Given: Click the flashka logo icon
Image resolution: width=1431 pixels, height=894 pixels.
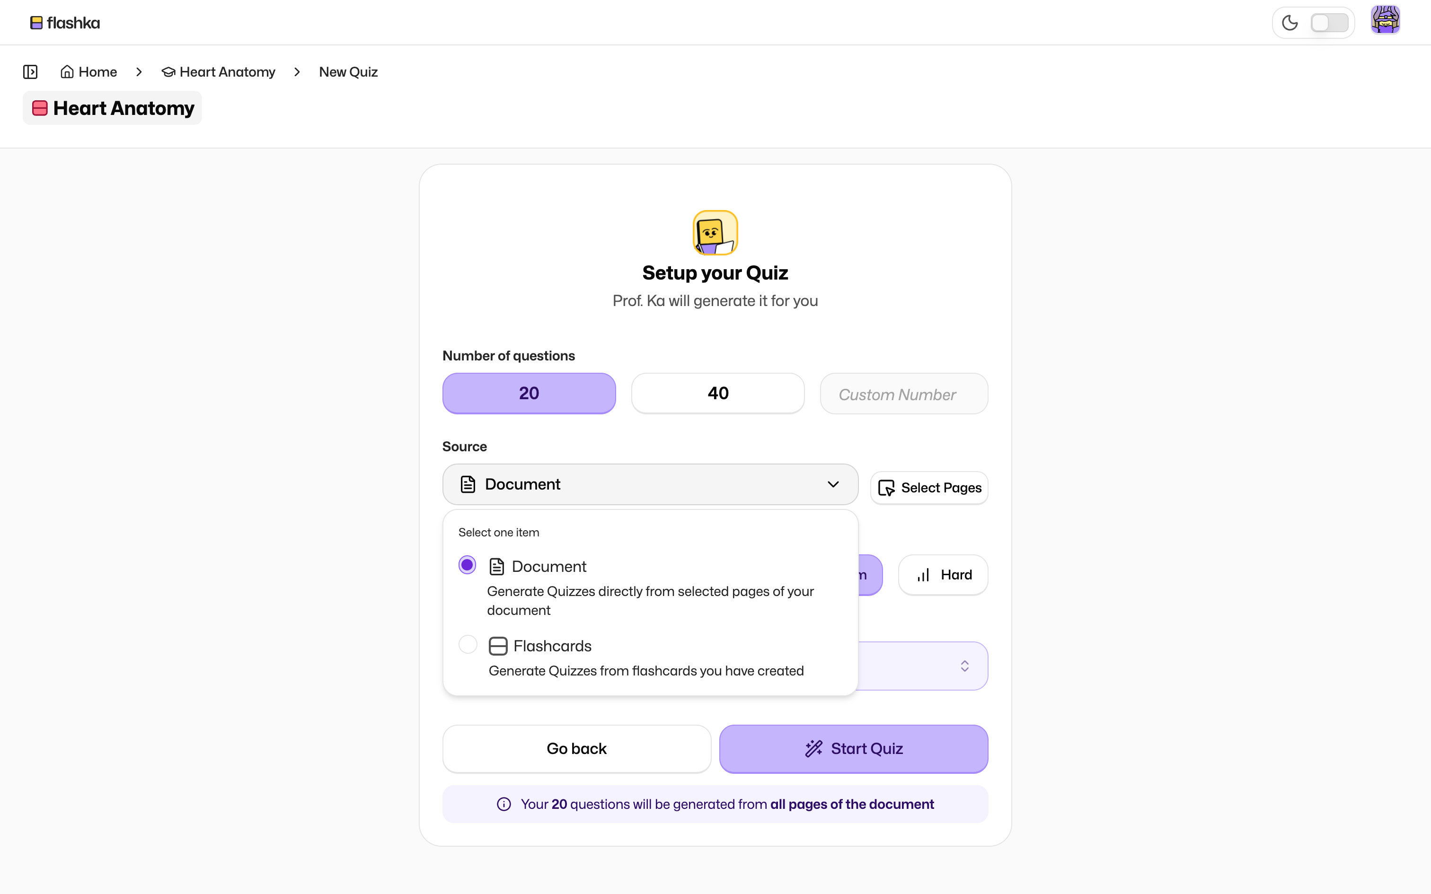Looking at the screenshot, I should point(36,23).
